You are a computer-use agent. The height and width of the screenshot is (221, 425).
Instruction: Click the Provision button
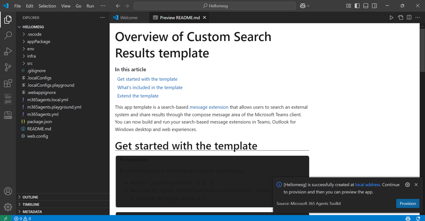point(408,204)
